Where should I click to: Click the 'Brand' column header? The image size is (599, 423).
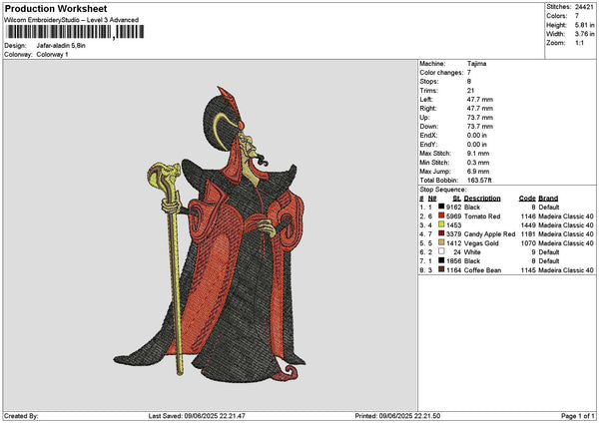click(548, 199)
